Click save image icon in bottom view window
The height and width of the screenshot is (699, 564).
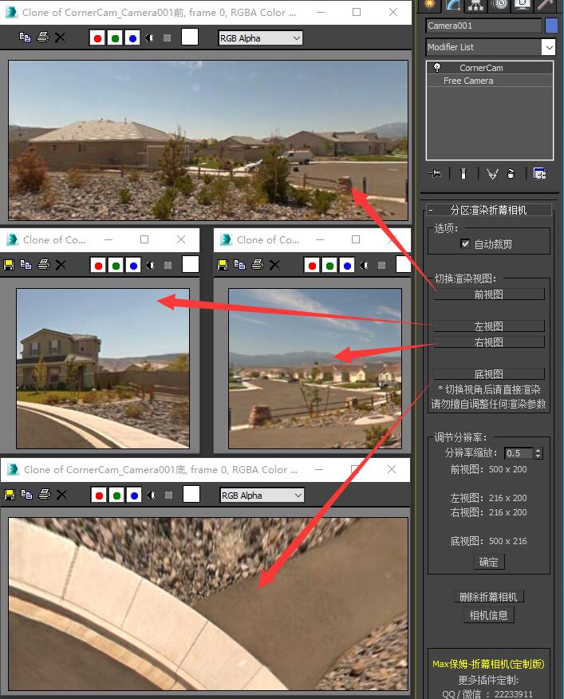tap(10, 495)
